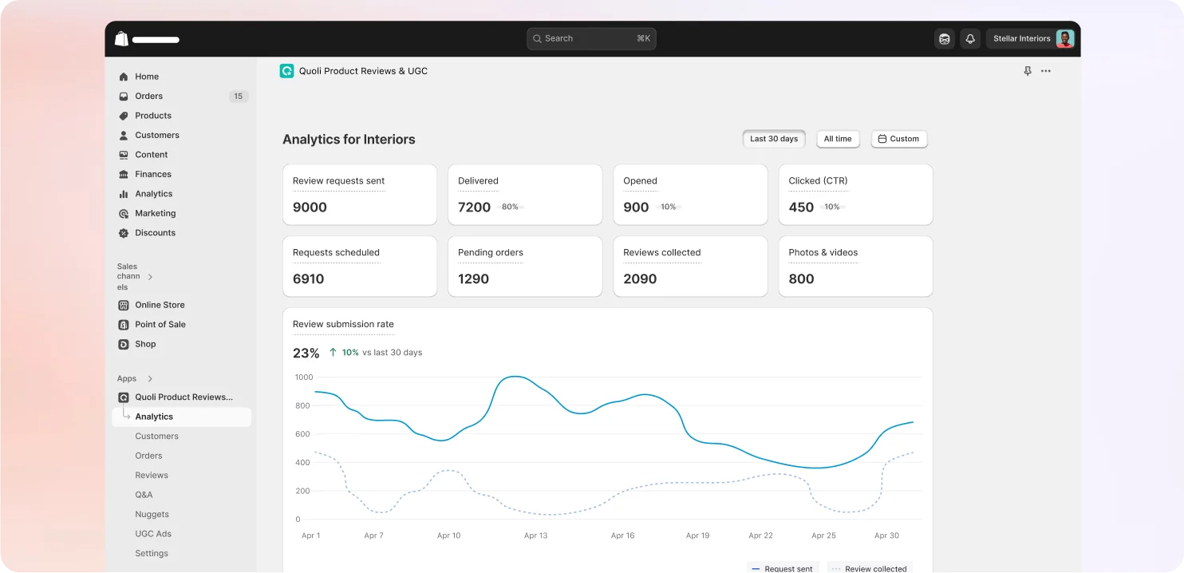This screenshot has height=573, width=1184.
Task: Expand the Sales channels section chevron
Action: [150, 277]
